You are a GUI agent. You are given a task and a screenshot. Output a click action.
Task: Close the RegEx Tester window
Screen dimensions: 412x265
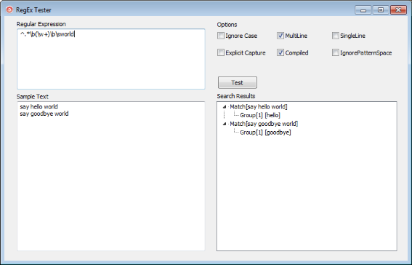click(x=399, y=10)
